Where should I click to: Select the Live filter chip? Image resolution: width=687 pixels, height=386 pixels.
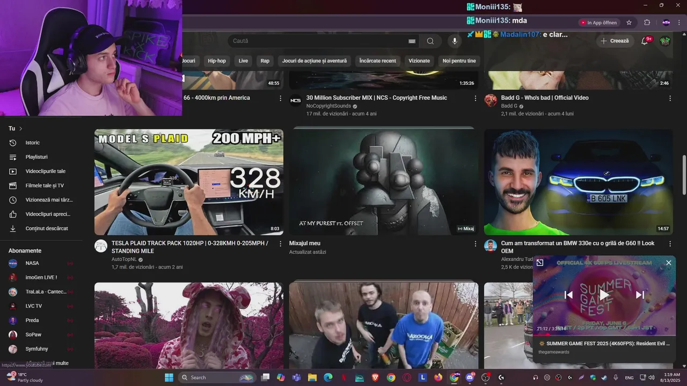243,61
